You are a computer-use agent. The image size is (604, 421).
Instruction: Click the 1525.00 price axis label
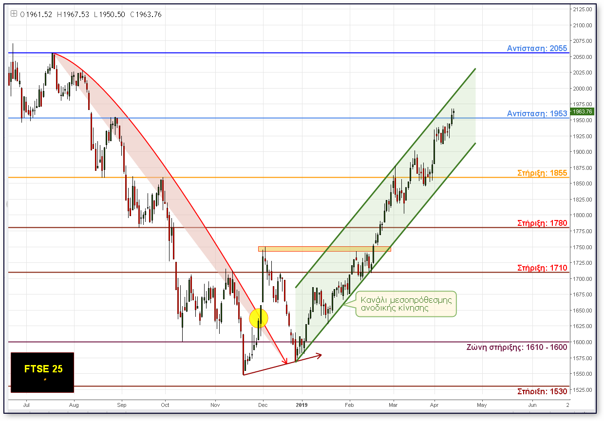pos(583,389)
